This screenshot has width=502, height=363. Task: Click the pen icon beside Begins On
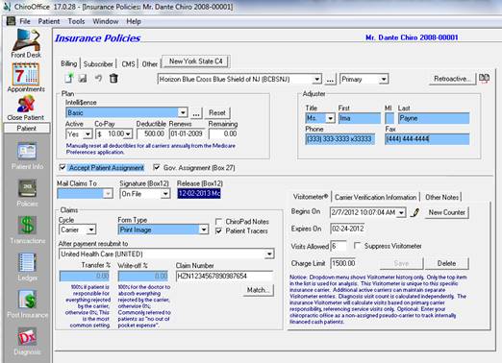[x=415, y=212]
